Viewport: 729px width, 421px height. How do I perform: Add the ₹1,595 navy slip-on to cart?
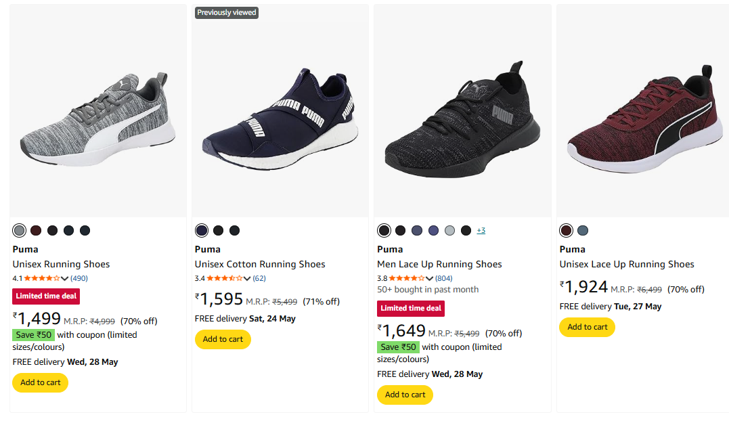[x=223, y=339]
